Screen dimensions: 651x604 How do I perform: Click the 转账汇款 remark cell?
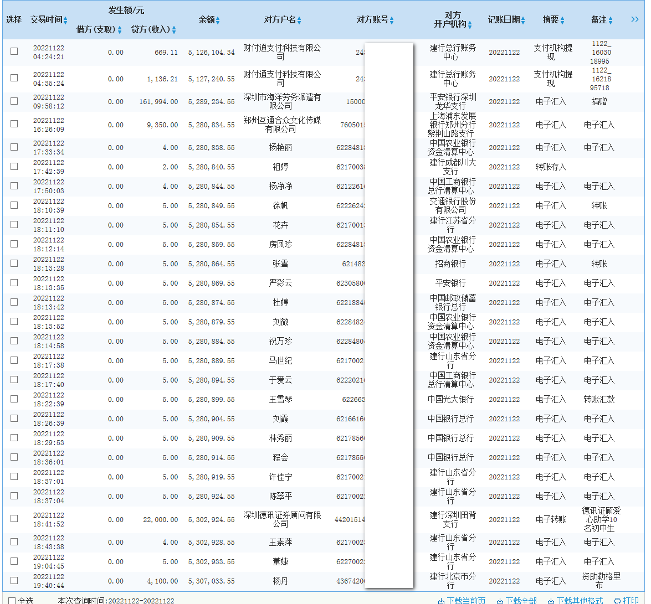click(x=599, y=399)
